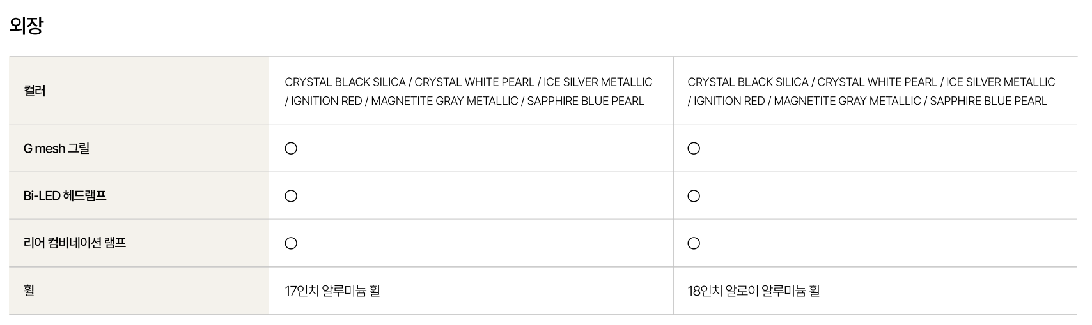Click second column CRYSTAL BLACK SILICA color text
Viewport: 1092px width, 325px height.
[x=748, y=82]
